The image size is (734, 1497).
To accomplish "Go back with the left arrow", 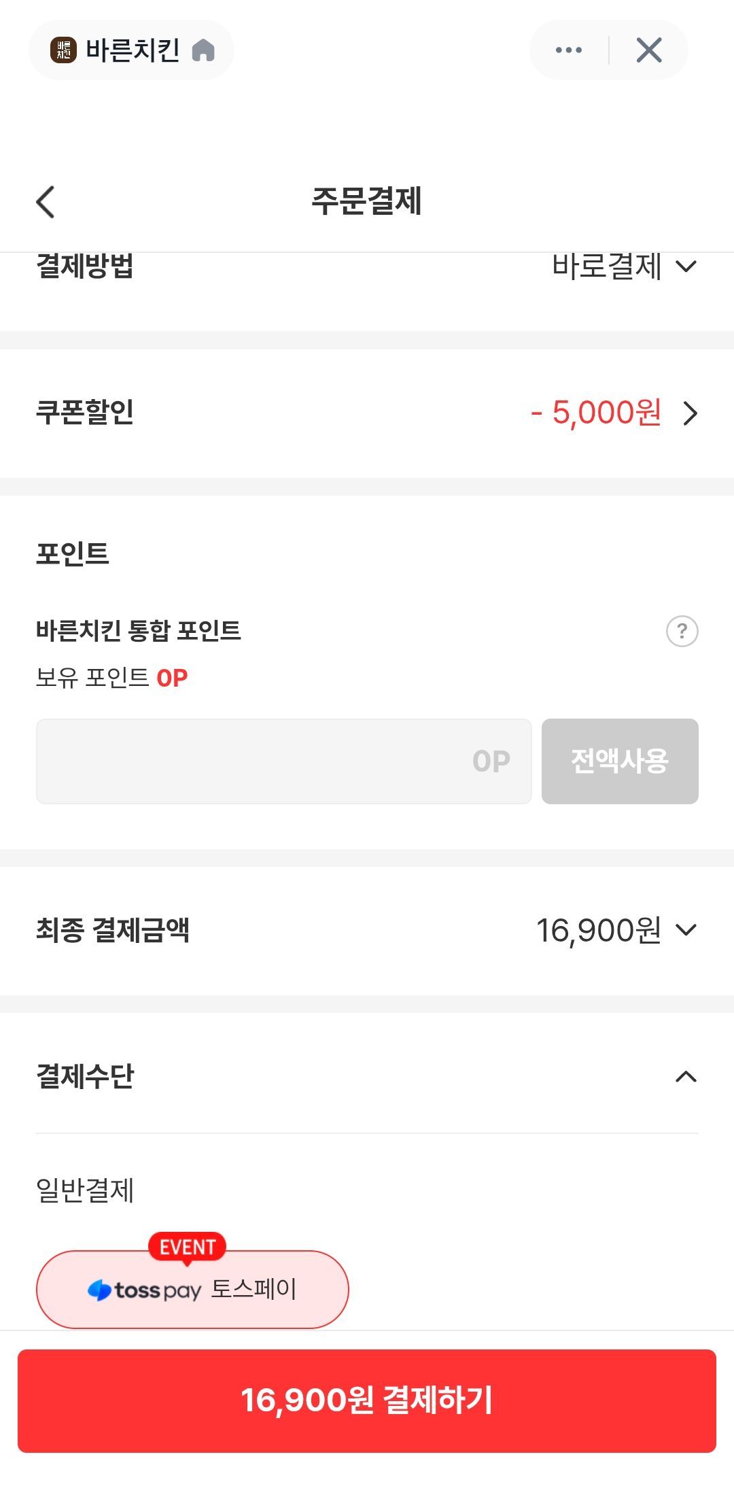I will click(x=46, y=202).
